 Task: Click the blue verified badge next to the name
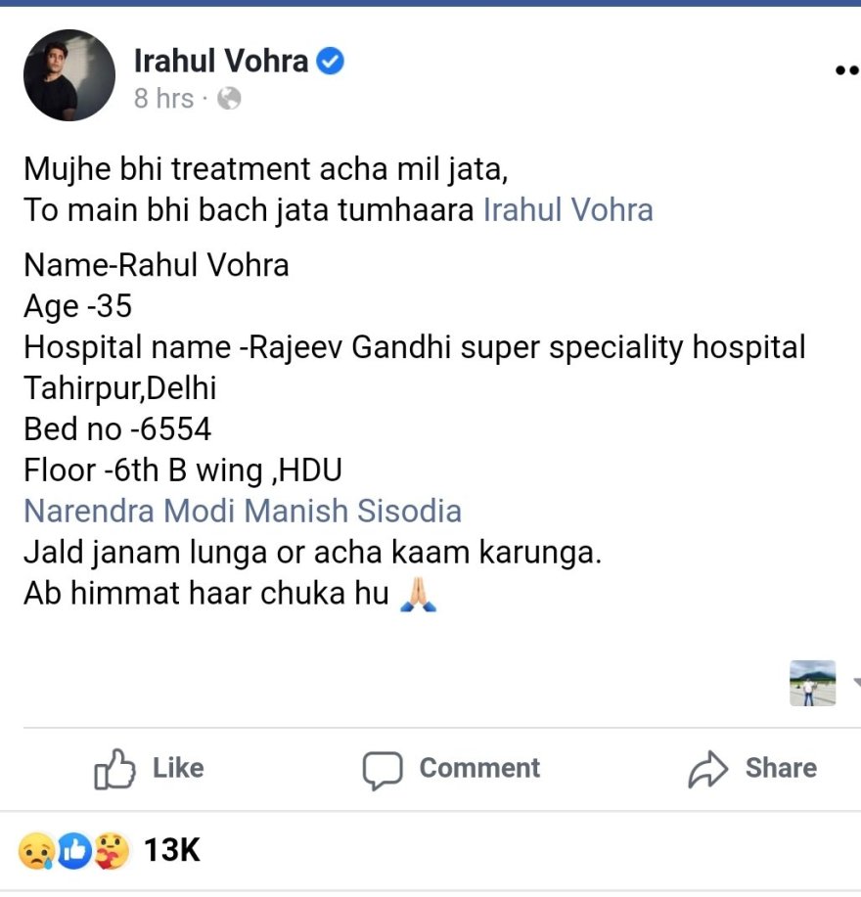[x=330, y=61]
